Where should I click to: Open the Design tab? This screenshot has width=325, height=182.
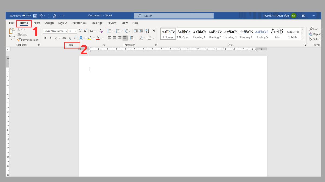click(x=49, y=23)
